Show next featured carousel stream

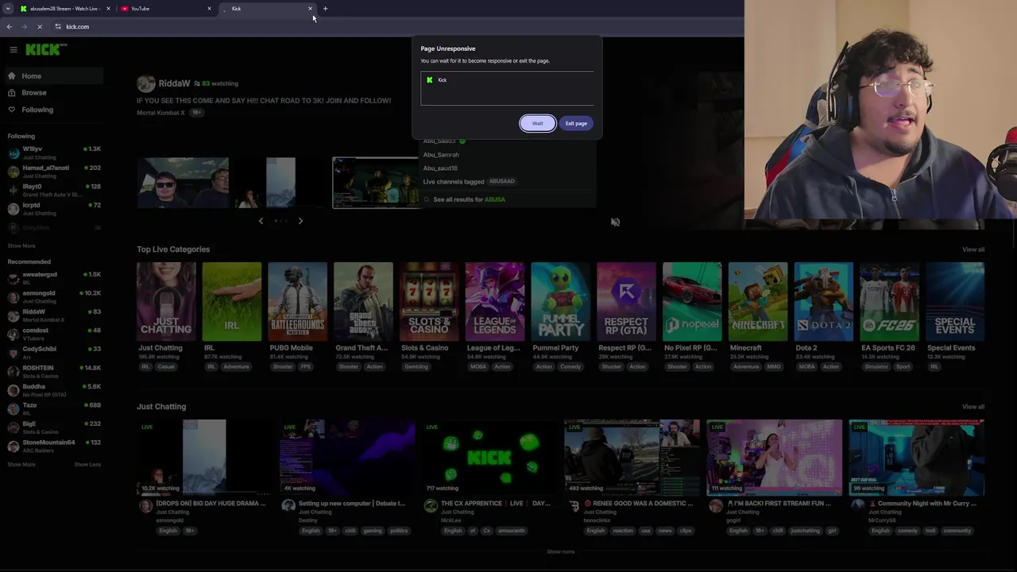(300, 221)
